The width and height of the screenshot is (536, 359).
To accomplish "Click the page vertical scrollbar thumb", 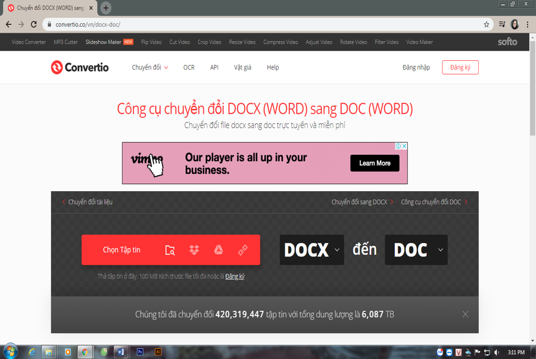I will [x=532, y=89].
